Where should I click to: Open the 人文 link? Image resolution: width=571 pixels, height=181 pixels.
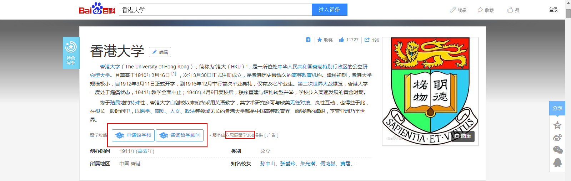[175, 111]
